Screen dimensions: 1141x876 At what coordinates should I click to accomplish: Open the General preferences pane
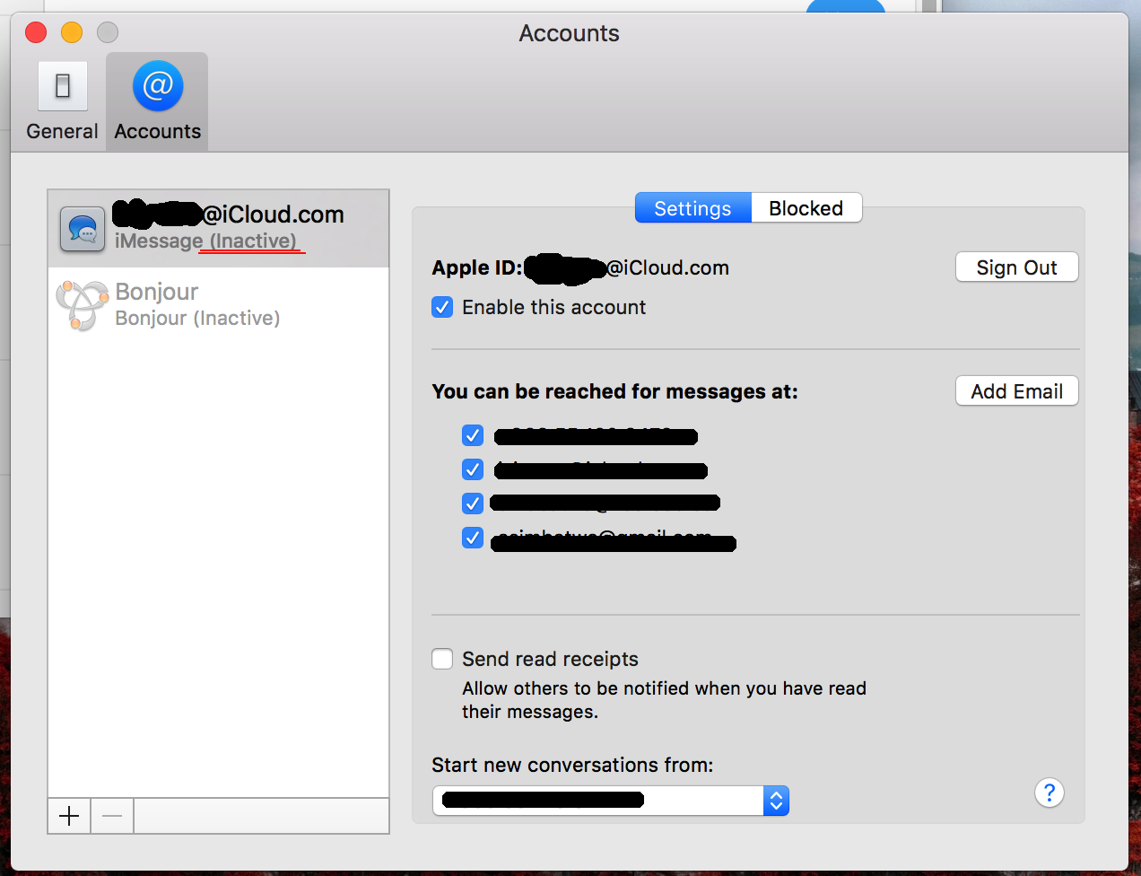click(x=62, y=101)
